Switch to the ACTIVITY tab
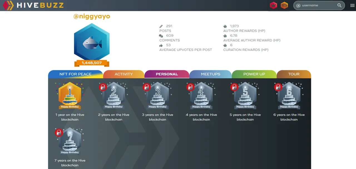 pyautogui.click(x=124, y=74)
